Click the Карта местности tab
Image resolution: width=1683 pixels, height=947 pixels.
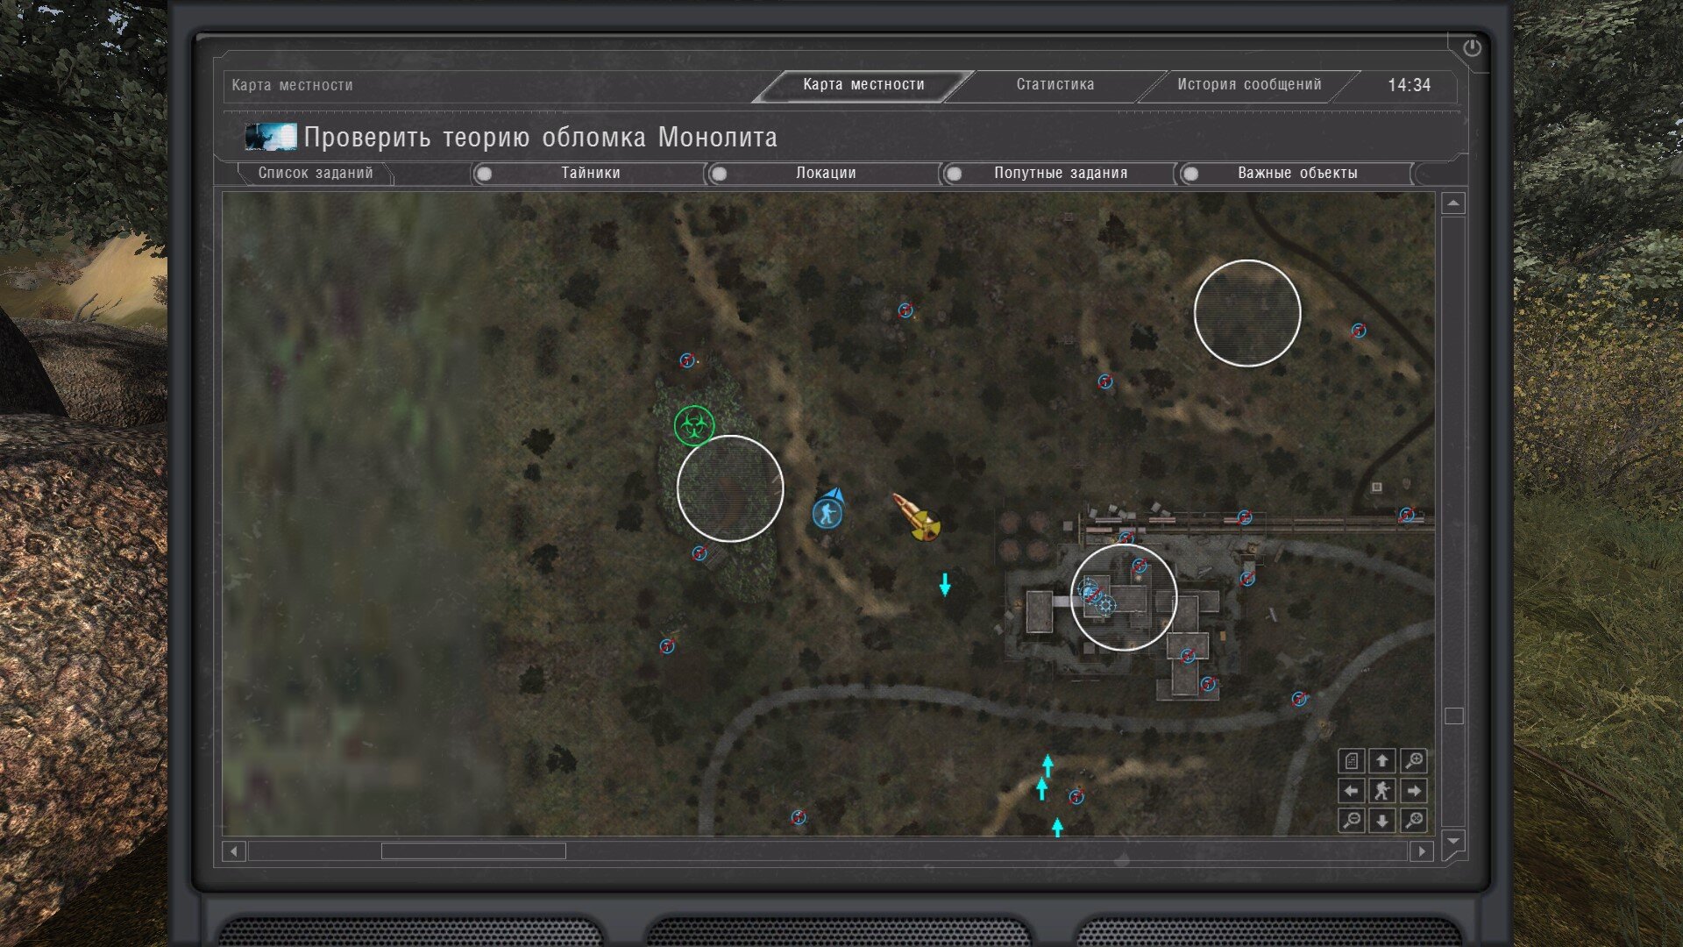pyautogui.click(x=863, y=85)
